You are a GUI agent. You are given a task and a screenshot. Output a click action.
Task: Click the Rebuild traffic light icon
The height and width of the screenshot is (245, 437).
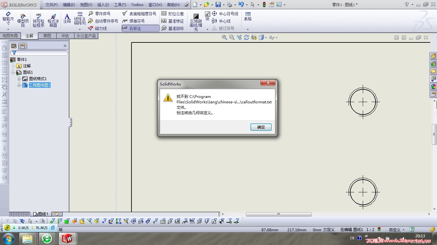264,4
